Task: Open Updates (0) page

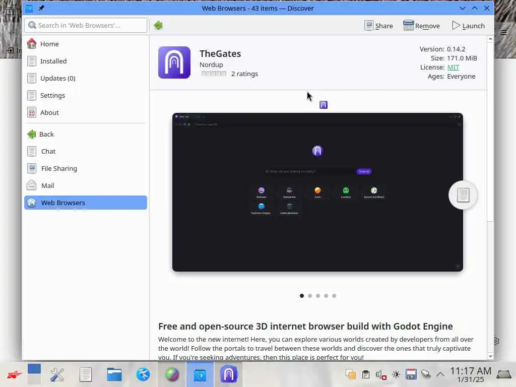Action: (86, 78)
